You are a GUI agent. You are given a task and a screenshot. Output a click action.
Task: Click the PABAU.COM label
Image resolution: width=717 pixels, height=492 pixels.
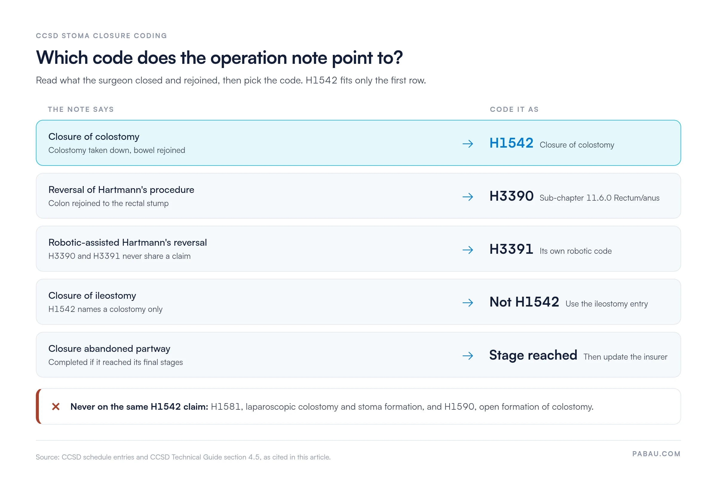point(656,454)
